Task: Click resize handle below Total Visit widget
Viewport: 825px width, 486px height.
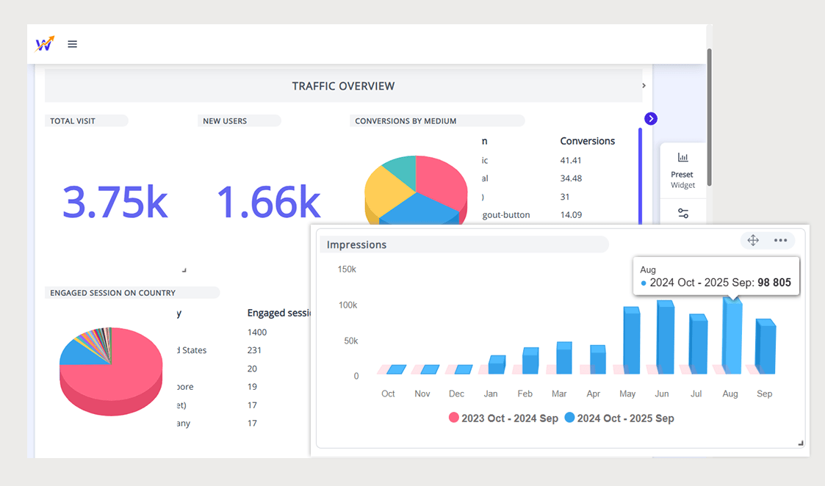Action: [184, 270]
